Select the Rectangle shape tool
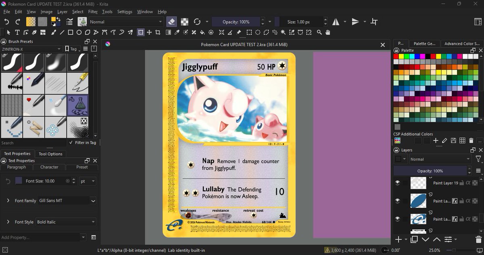484x255 pixels. tap(70, 32)
